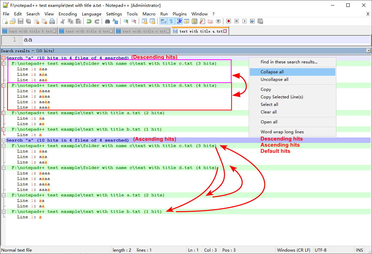
Task: Collapse title a.txt (2 hits) in second search
Action: click(3, 195)
